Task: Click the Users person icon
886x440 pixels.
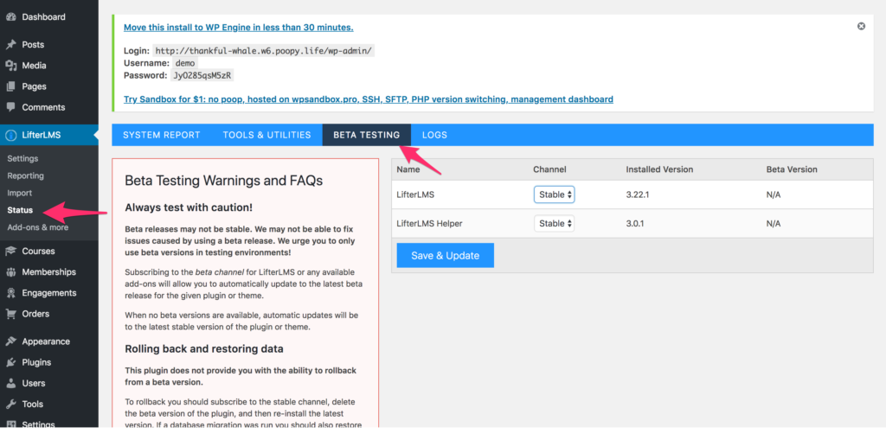Action: 10,383
